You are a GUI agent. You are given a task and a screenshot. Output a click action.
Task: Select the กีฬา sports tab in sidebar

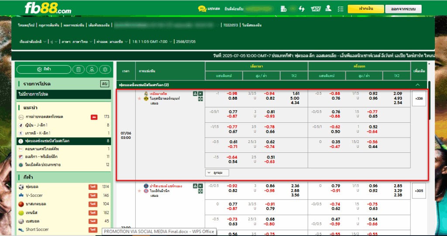coord(44,69)
